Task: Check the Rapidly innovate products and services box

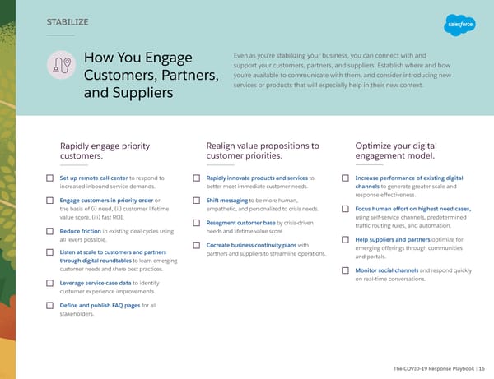Action: point(197,178)
